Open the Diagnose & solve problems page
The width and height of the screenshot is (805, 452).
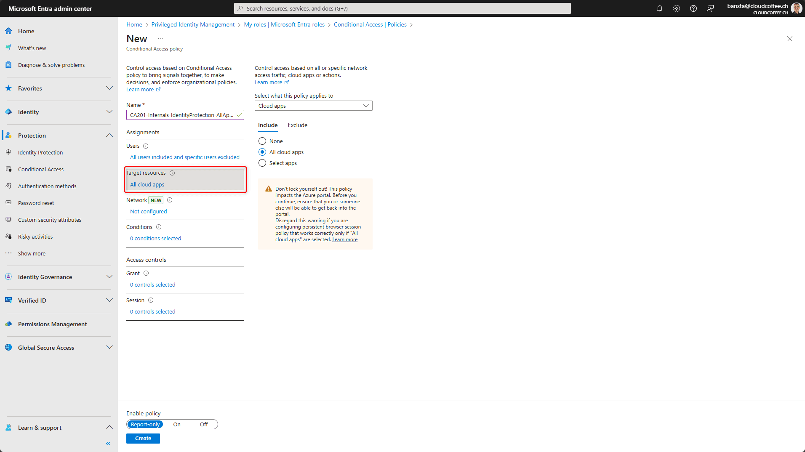[x=51, y=64]
